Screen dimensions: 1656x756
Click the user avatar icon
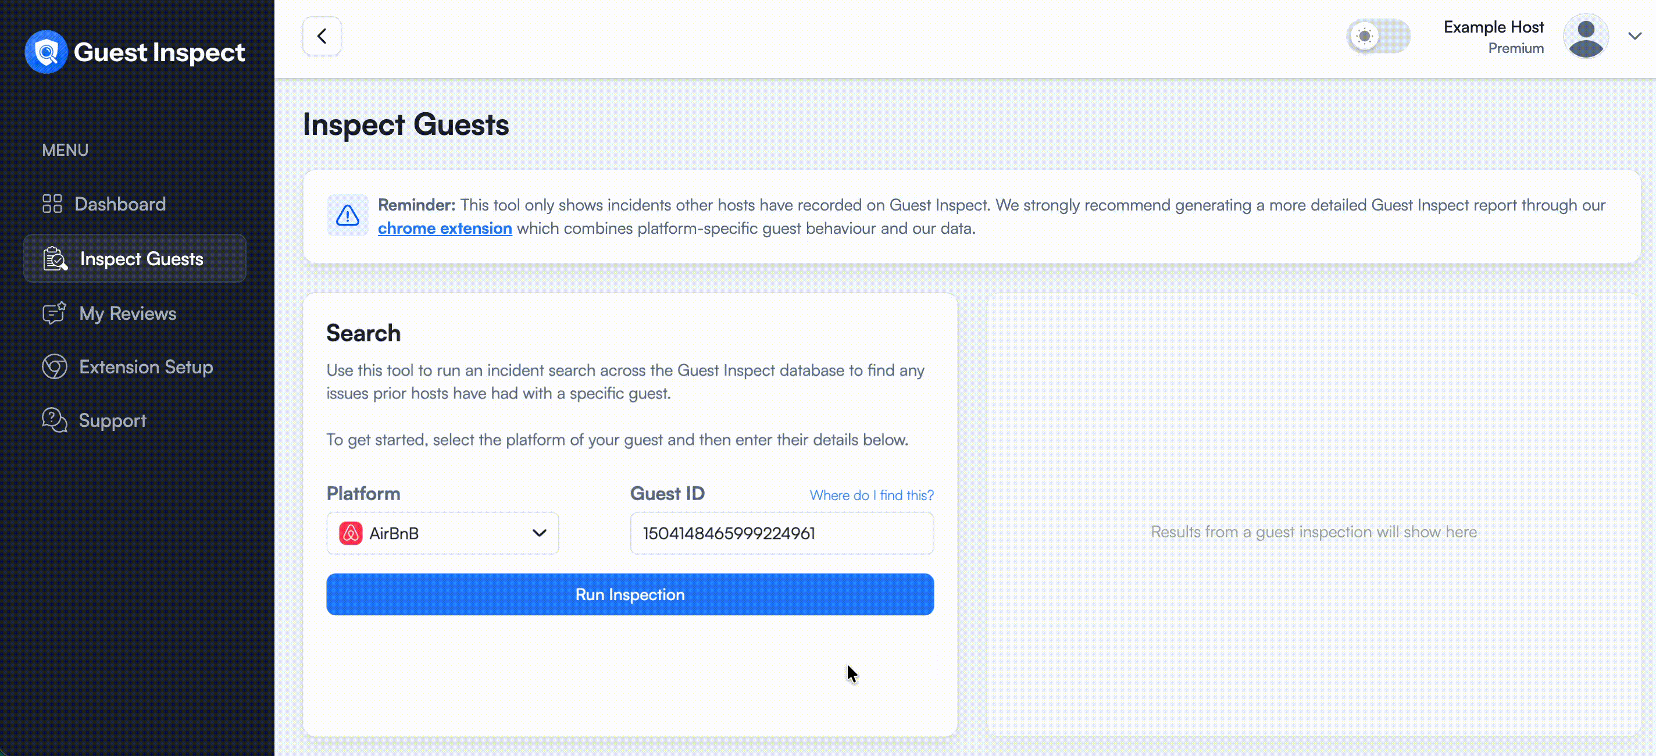coord(1585,36)
